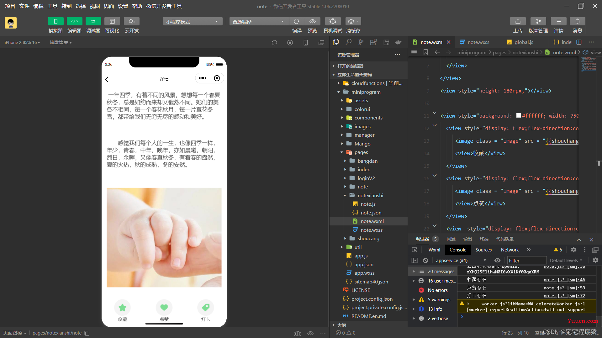Click the console Filter input field
This screenshot has height=338, width=602.
click(527, 261)
